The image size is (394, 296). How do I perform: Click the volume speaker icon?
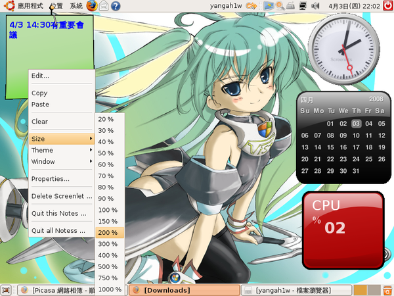[315, 5]
